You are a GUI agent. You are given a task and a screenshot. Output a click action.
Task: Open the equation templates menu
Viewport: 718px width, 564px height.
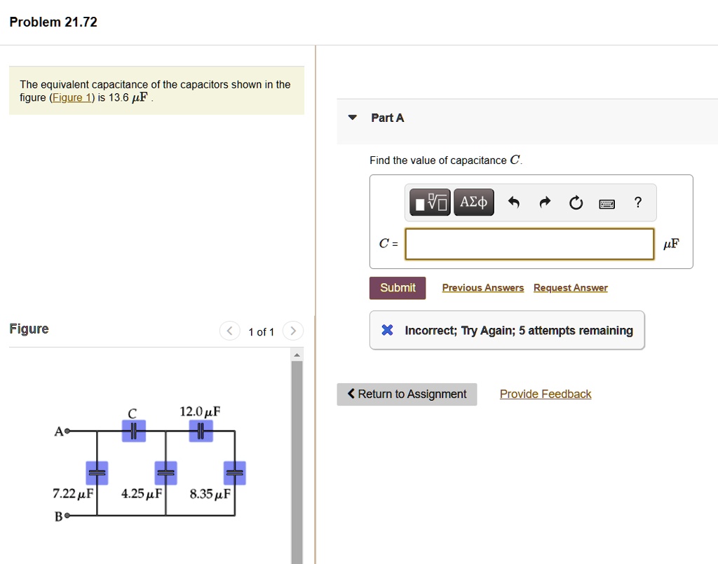429,202
